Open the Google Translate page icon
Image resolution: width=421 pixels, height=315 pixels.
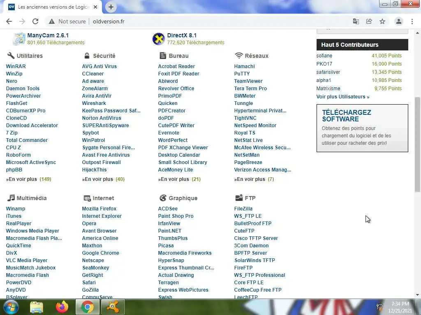356,21
